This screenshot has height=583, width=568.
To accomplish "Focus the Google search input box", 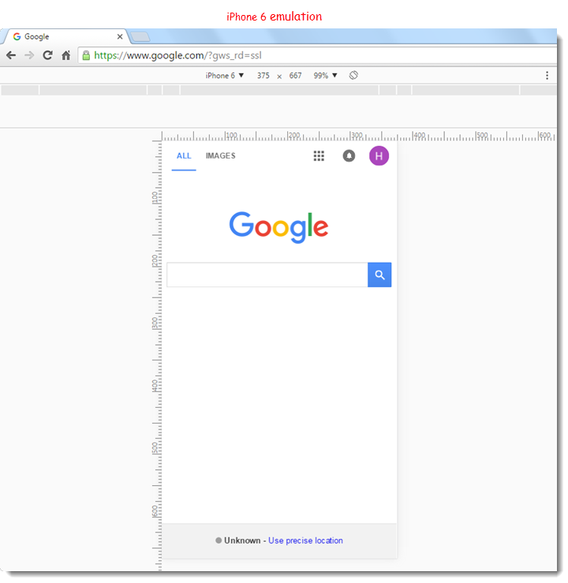I will (x=267, y=275).
